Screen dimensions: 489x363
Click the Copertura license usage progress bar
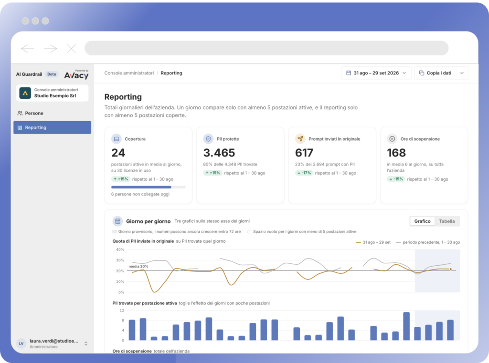149,187
